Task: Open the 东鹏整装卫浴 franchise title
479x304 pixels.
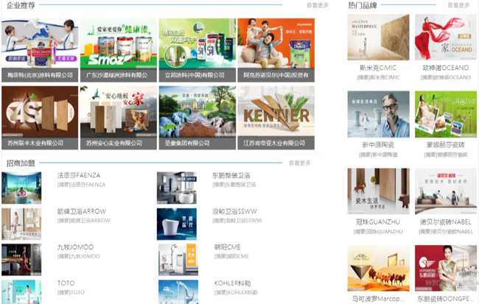Action: pyautogui.click(x=231, y=175)
